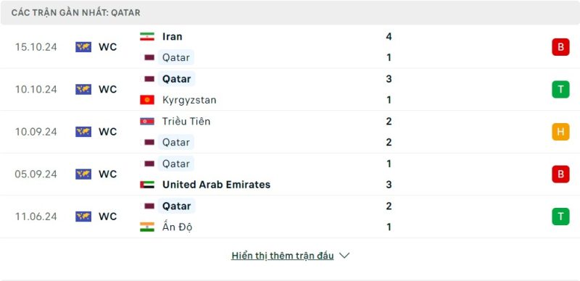The width and height of the screenshot is (580, 281).
Task: Open the Hiển thị thêm trận đấu link
Action: click(283, 256)
